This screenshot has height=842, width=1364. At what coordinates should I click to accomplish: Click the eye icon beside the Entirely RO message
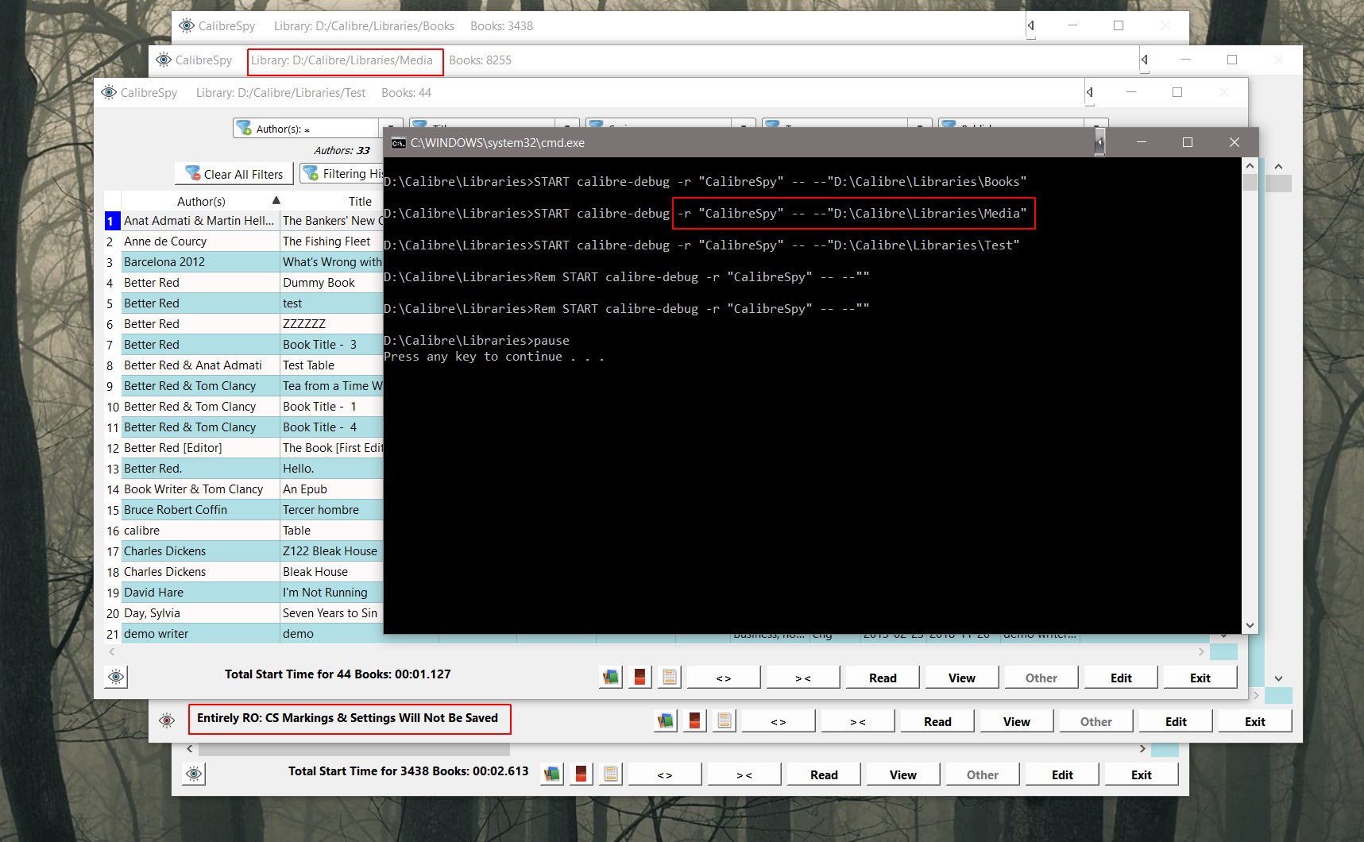coord(167,720)
